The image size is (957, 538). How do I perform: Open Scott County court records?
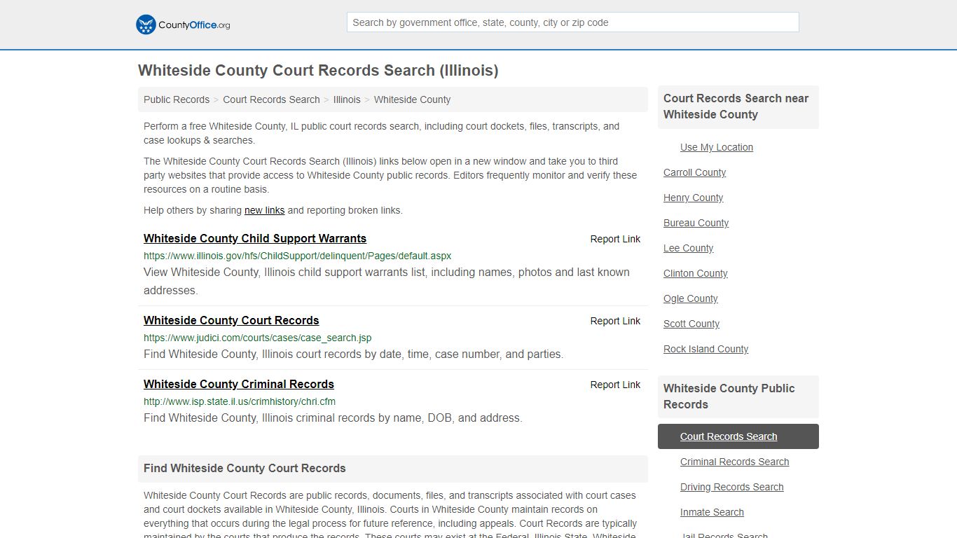pyautogui.click(x=691, y=324)
